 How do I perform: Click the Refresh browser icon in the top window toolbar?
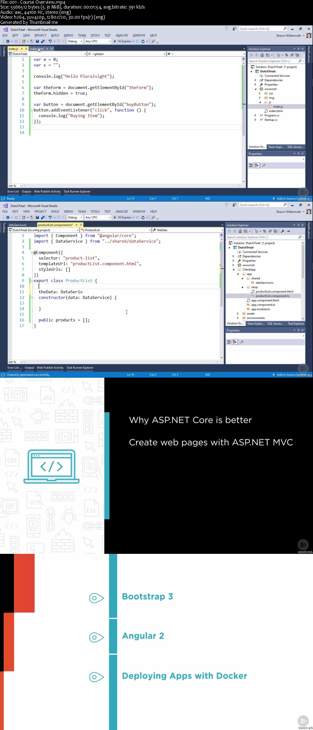coord(143,41)
